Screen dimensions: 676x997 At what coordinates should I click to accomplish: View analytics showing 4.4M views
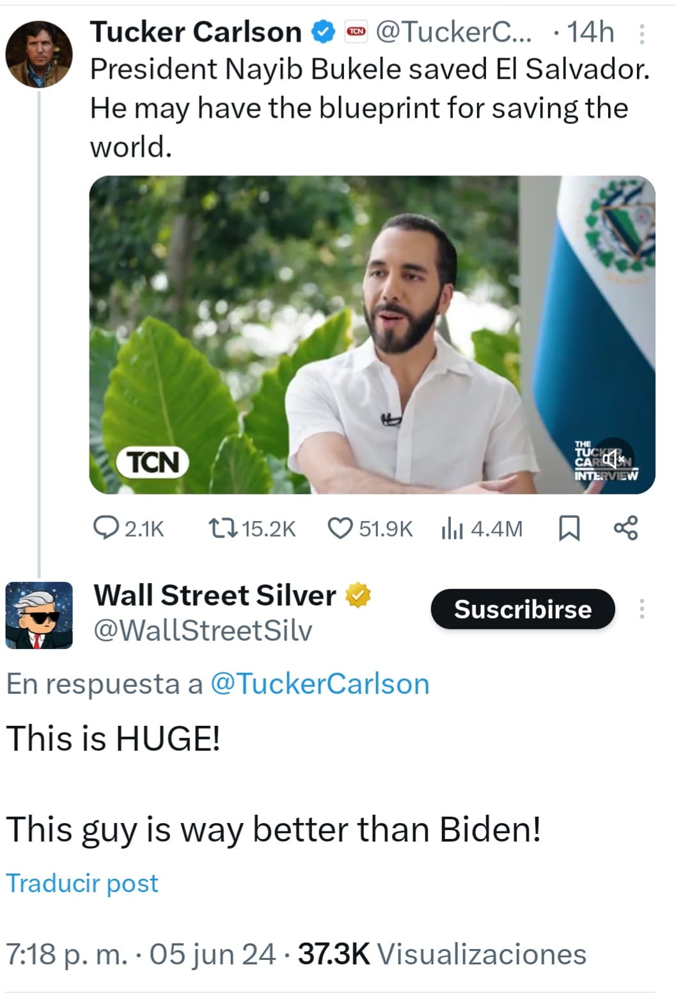coord(482,529)
